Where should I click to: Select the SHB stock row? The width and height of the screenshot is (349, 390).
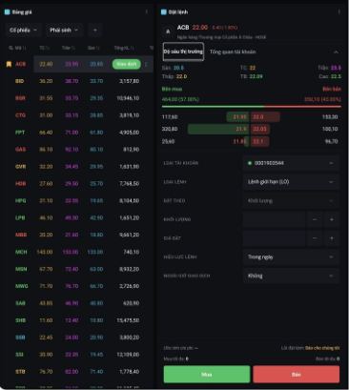(77, 320)
